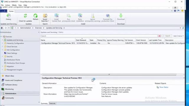
Task: Expand the Cloud Services node
Action: coord(2,47)
